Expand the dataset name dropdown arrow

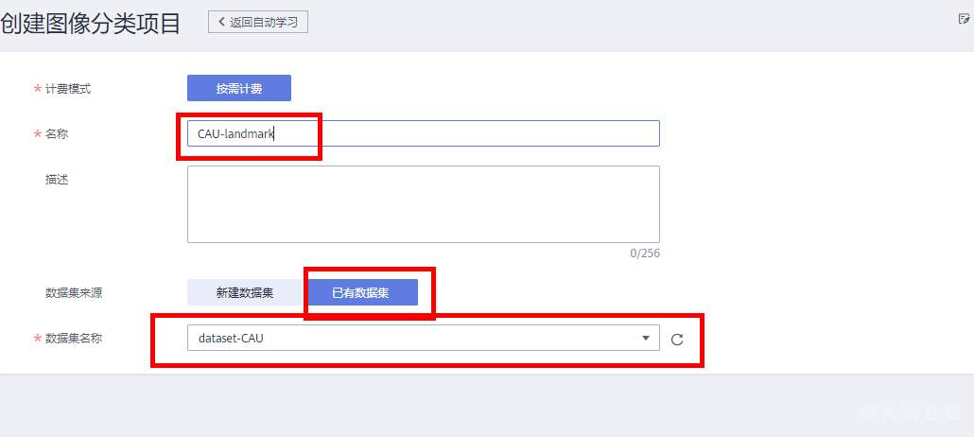click(x=645, y=338)
